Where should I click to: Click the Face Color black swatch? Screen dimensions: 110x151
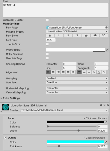[x=75, y=122]
